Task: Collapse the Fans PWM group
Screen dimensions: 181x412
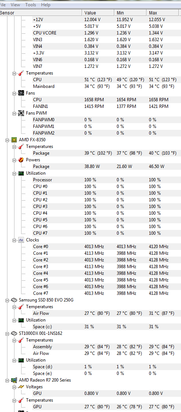Action: tap(14, 113)
